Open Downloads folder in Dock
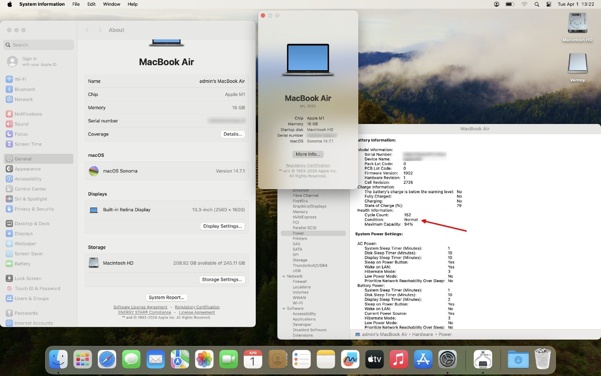 coord(518,359)
